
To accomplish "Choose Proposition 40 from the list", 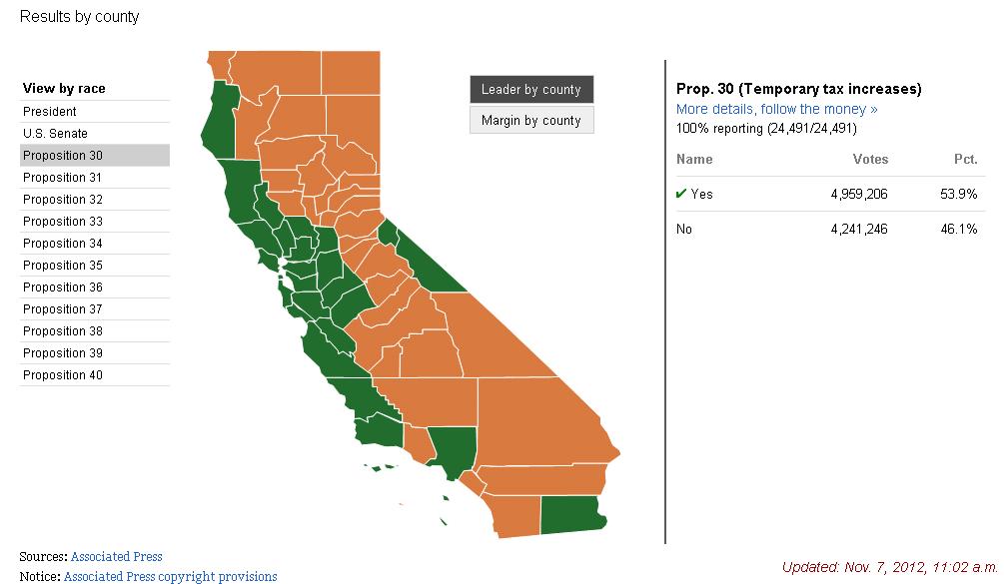I will [x=63, y=375].
